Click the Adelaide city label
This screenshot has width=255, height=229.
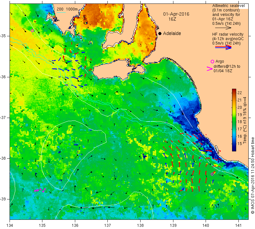[x=172, y=33]
